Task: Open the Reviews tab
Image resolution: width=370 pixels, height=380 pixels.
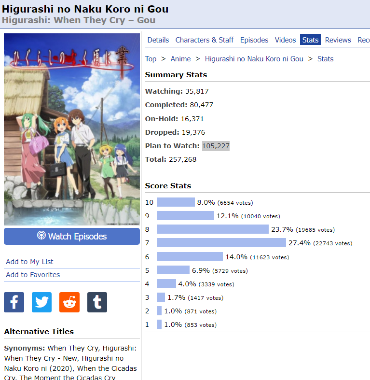Action: (338, 40)
